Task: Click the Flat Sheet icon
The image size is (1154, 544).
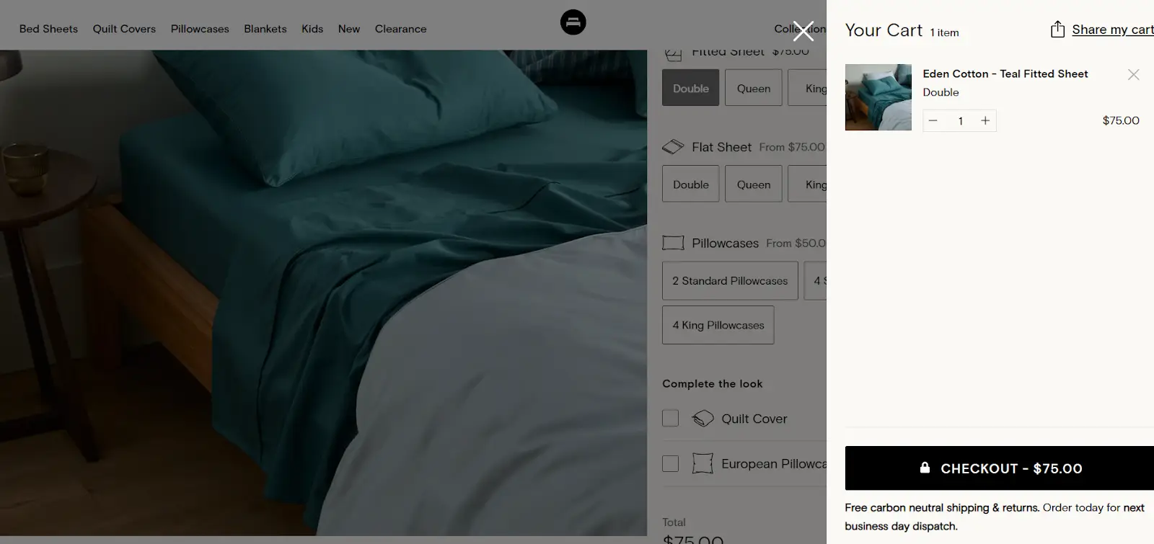Action: (x=673, y=147)
